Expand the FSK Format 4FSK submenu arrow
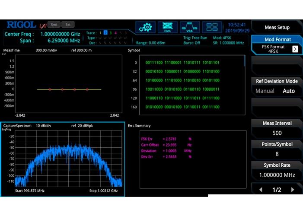303x216 pixels. [x=295, y=49]
